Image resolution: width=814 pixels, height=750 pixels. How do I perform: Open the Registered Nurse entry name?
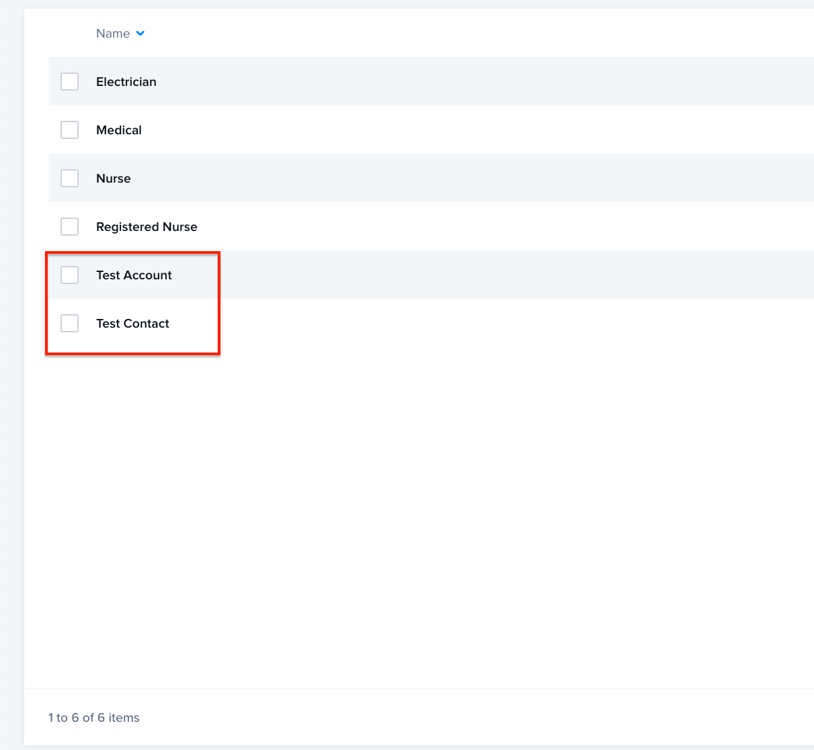click(x=147, y=227)
